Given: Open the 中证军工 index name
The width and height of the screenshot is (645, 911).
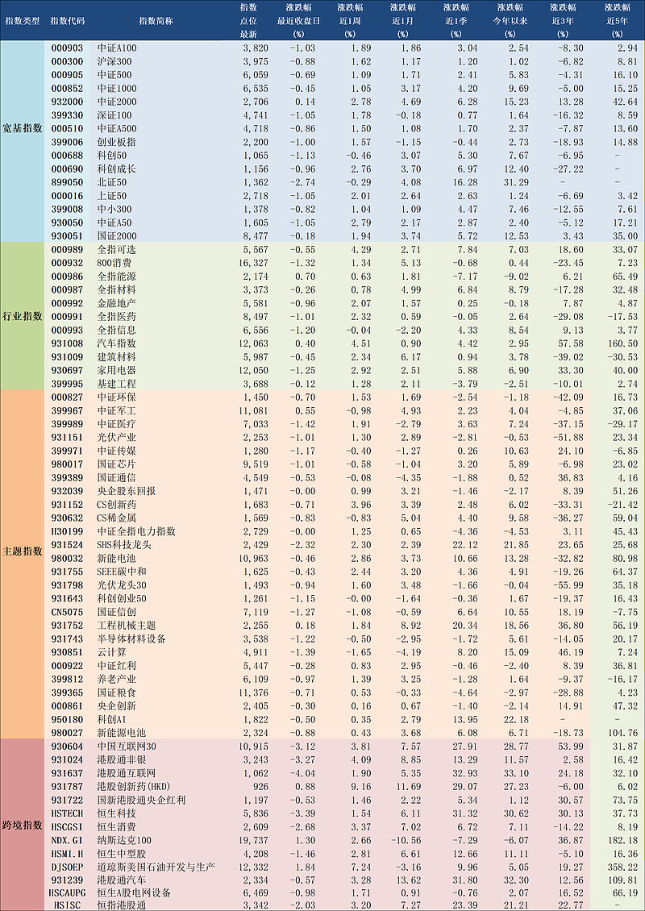Looking at the screenshot, I should tap(116, 410).
